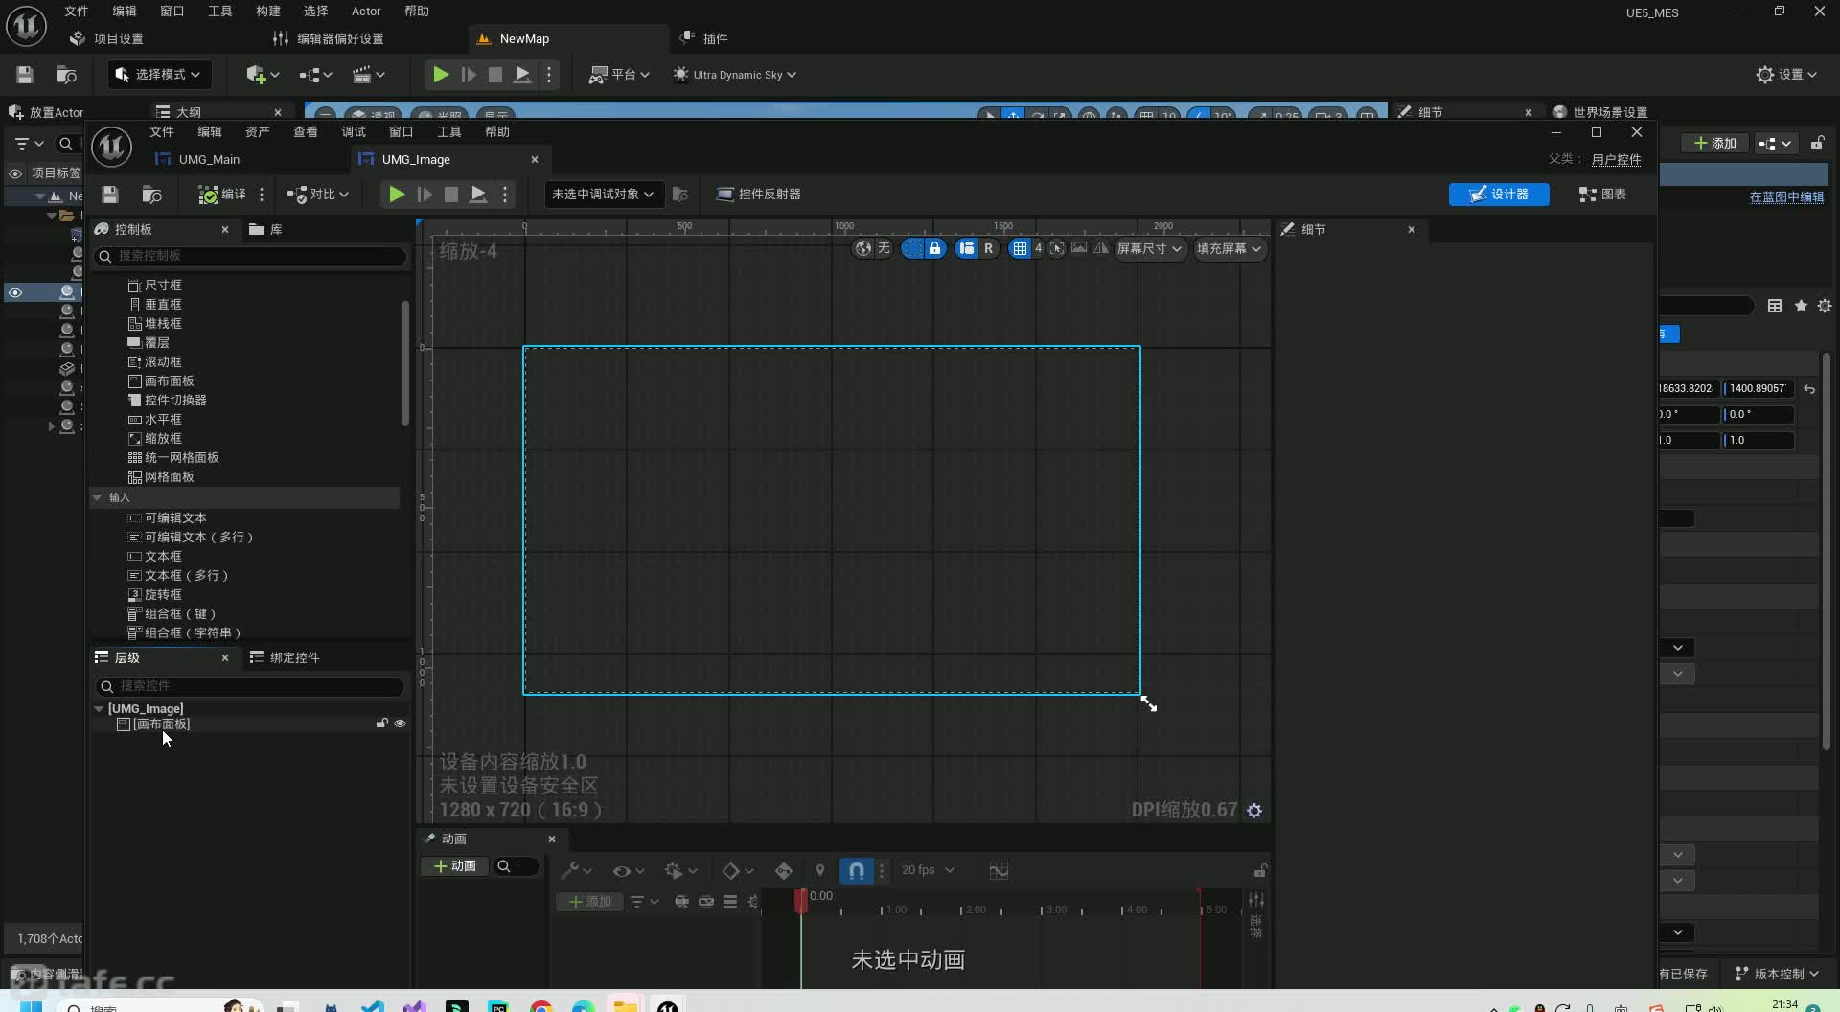The width and height of the screenshot is (1840, 1012).
Task: Open the 绑定控件 tab
Action: click(285, 657)
